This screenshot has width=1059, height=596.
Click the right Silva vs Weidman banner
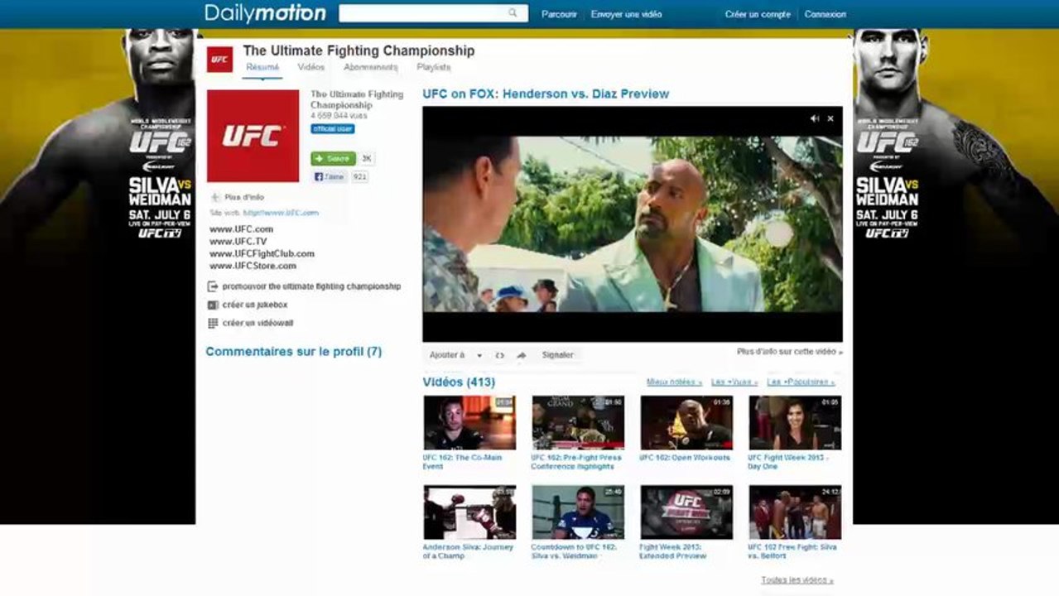point(956,276)
